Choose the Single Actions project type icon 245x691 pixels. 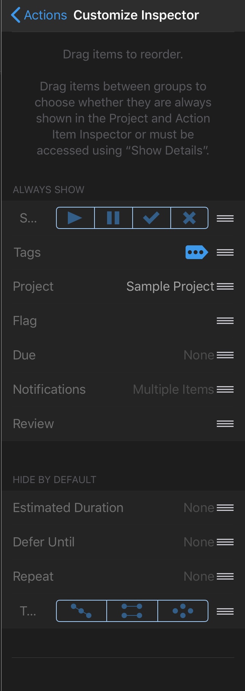tap(183, 611)
